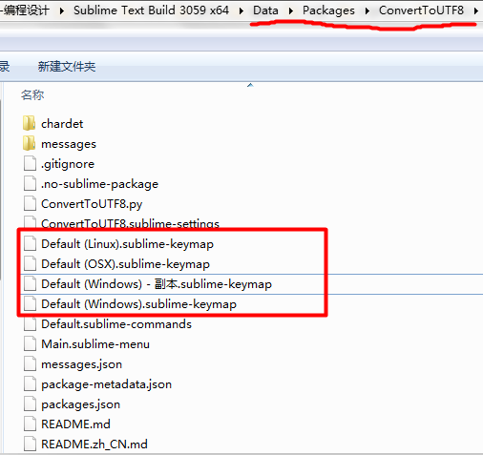Click the .no-sublime-package file name
The width and height of the screenshot is (483, 455).
[x=99, y=184]
